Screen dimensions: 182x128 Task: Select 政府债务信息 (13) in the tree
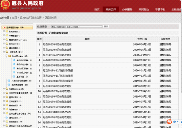(19, 85)
